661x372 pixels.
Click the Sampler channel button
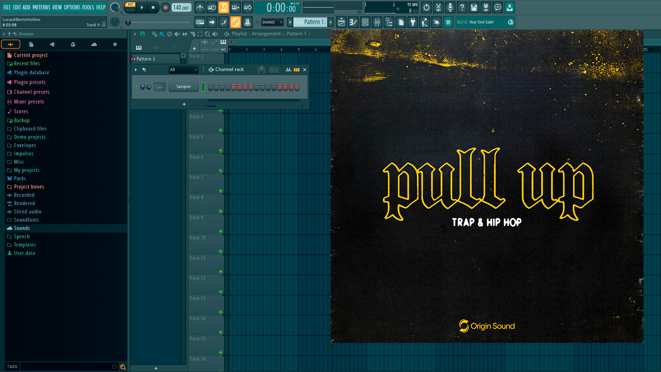[x=183, y=87]
